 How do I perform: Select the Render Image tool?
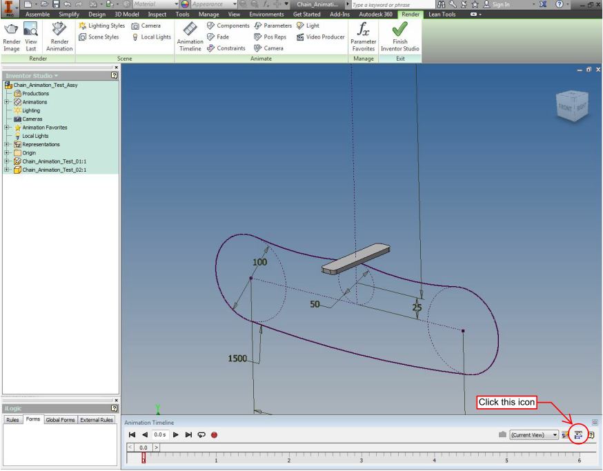click(11, 34)
